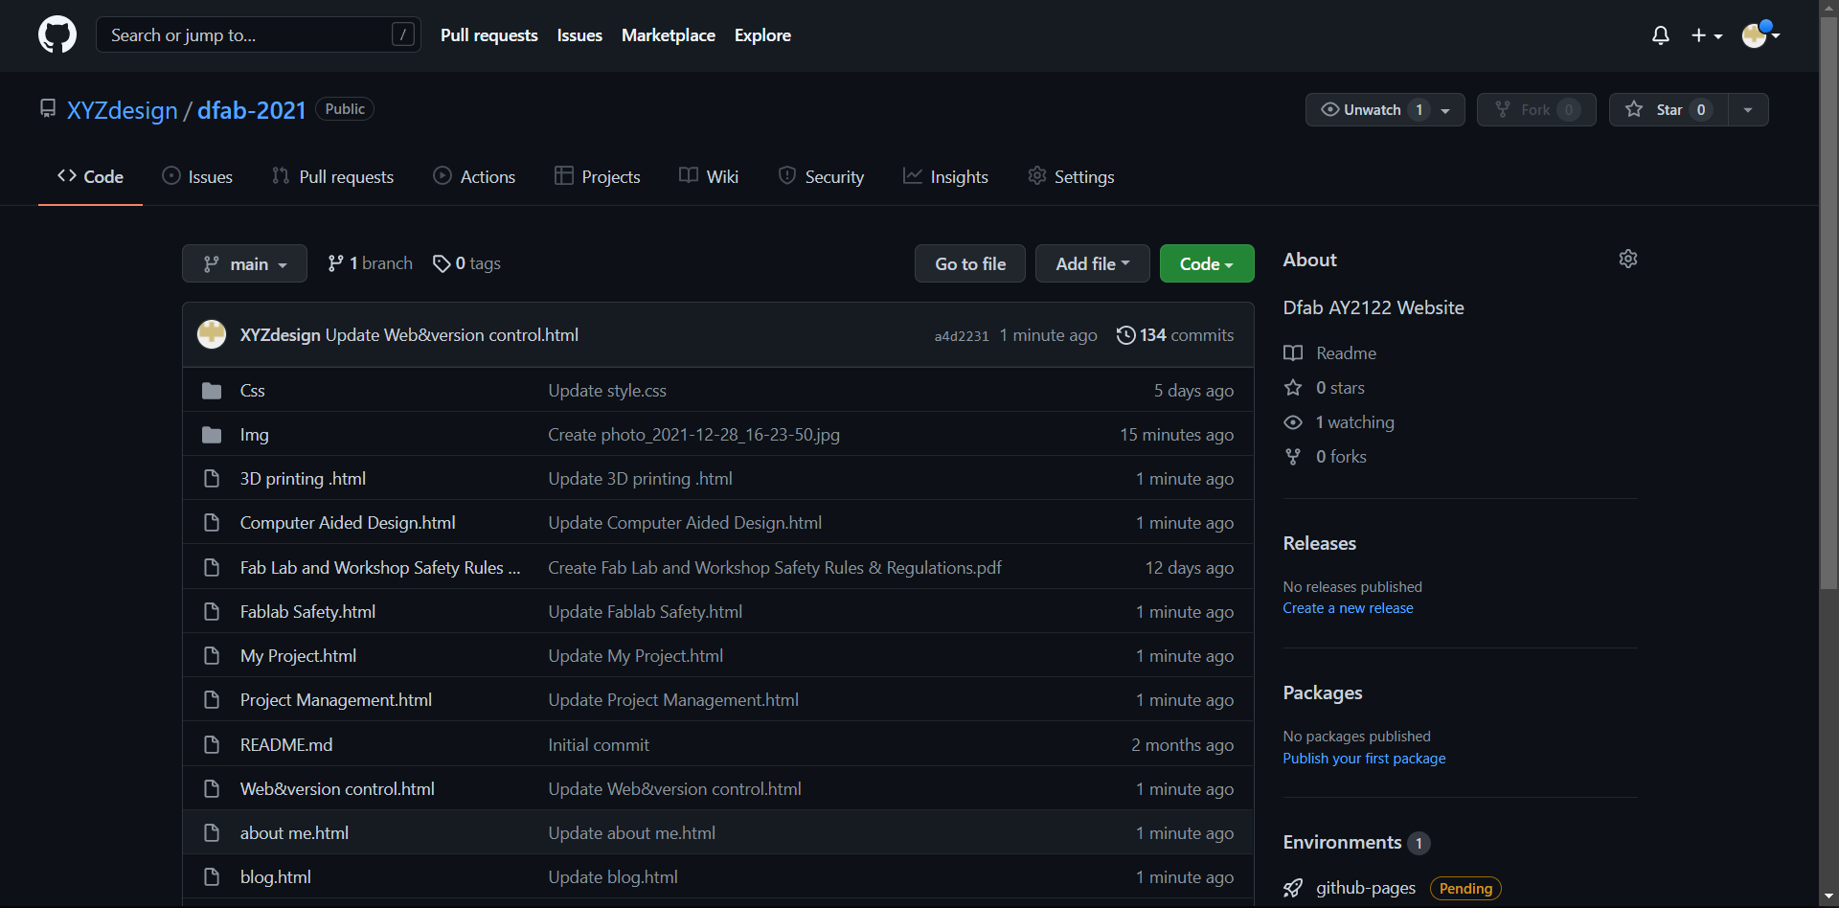This screenshot has height=908, width=1839.
Task: Expand the Add file dropdown
Action: coord(1093,263)
